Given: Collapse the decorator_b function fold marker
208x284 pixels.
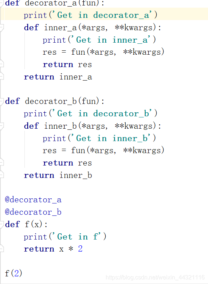Looking at the screenshot, I should 1,101.
